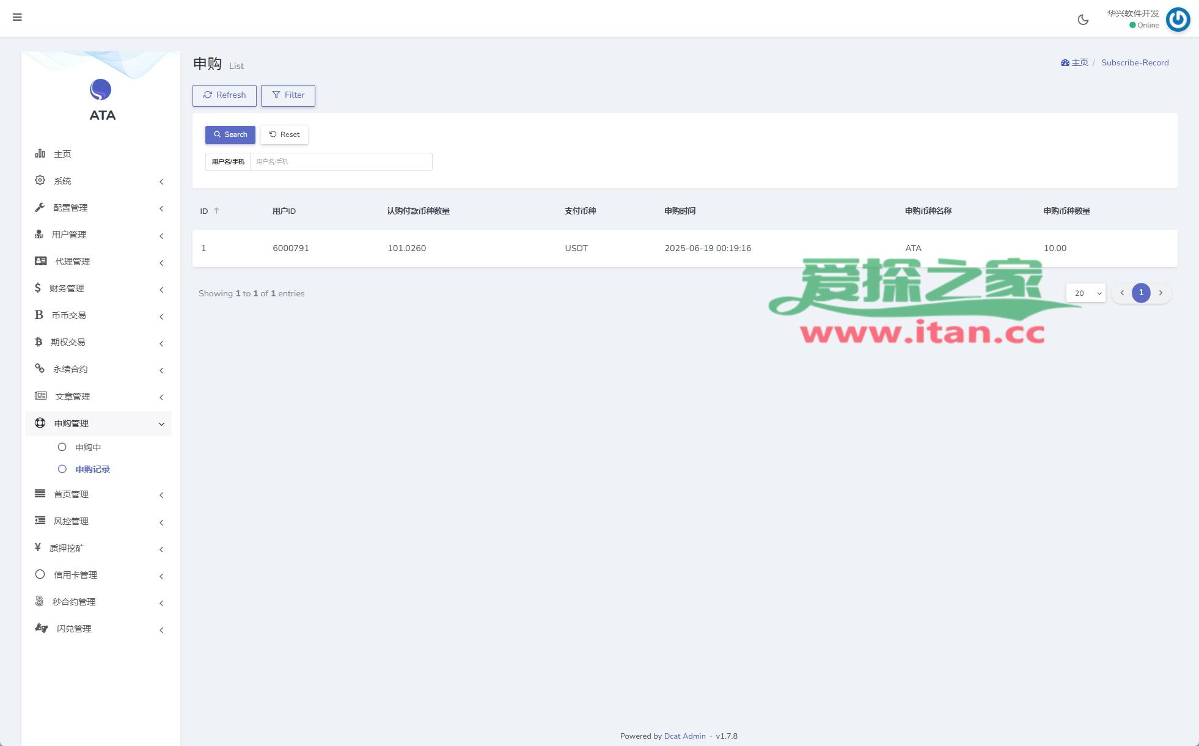The width and height of the screenshot is (1199, 746).
Task: Click the 主页 bar chart icon
Action: click(x=40, y=153)
